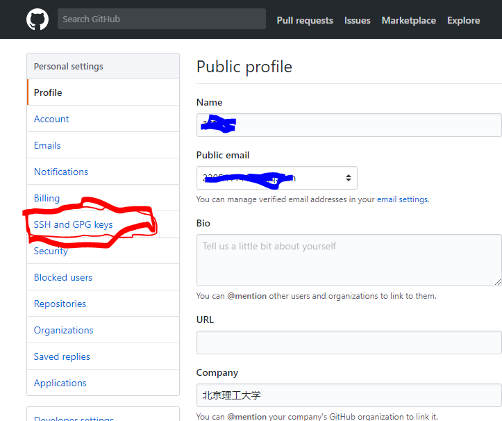Select Explore in the header
Viewport: 502px width, 421px height.
pyautogui.click(x=463, y=20)
